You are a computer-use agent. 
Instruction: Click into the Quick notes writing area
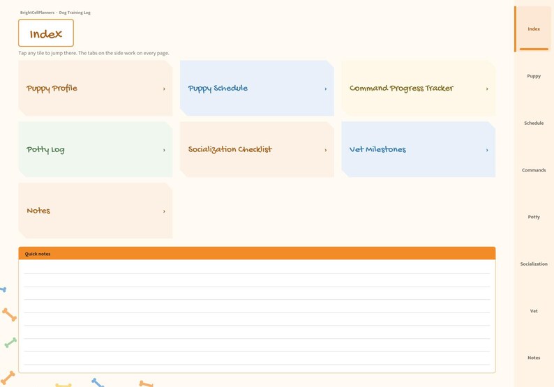pyautogui.click(x=257, y=316)
